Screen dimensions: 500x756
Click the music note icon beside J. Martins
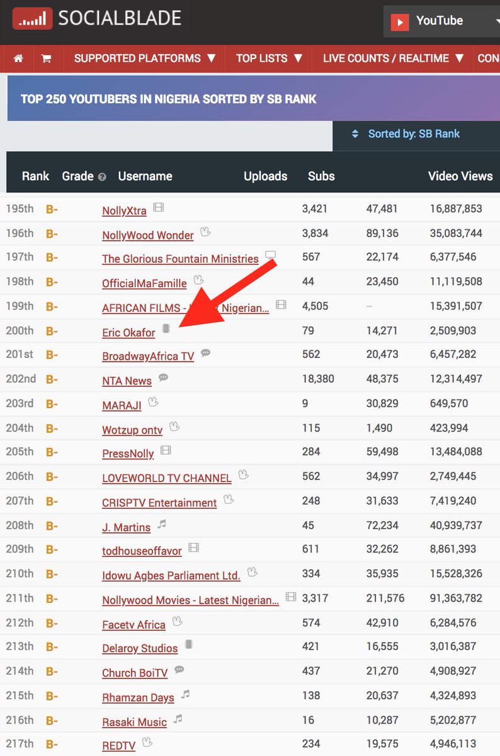tap(162, 524)
